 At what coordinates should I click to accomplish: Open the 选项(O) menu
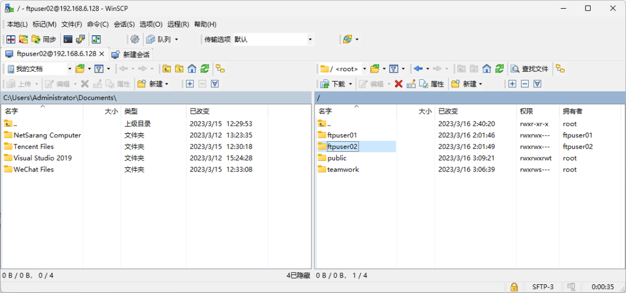pos(151,24)
